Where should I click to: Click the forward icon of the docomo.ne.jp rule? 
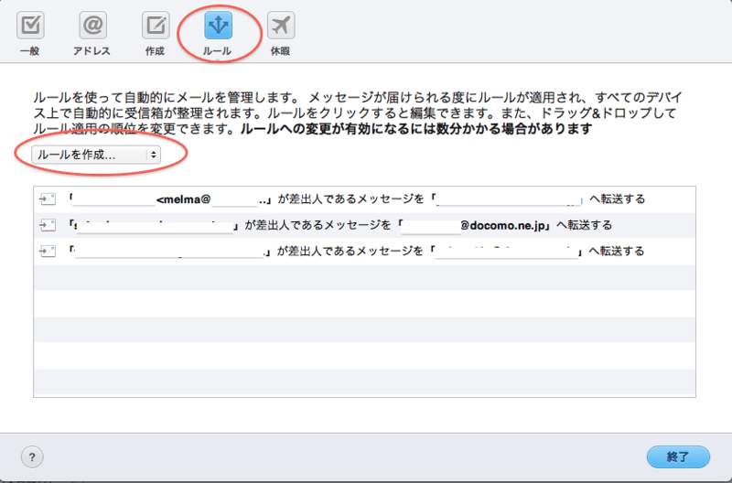coord(48,224)
